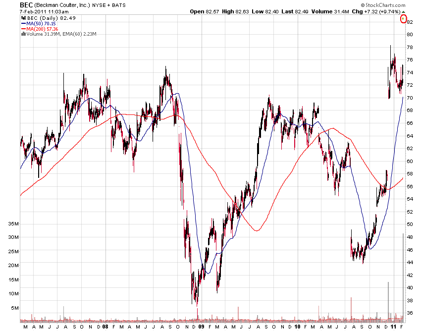Click the 'Open 82.57' value
Screen dimensions: 421x331
pyautogui.click(x=205, y=11)
